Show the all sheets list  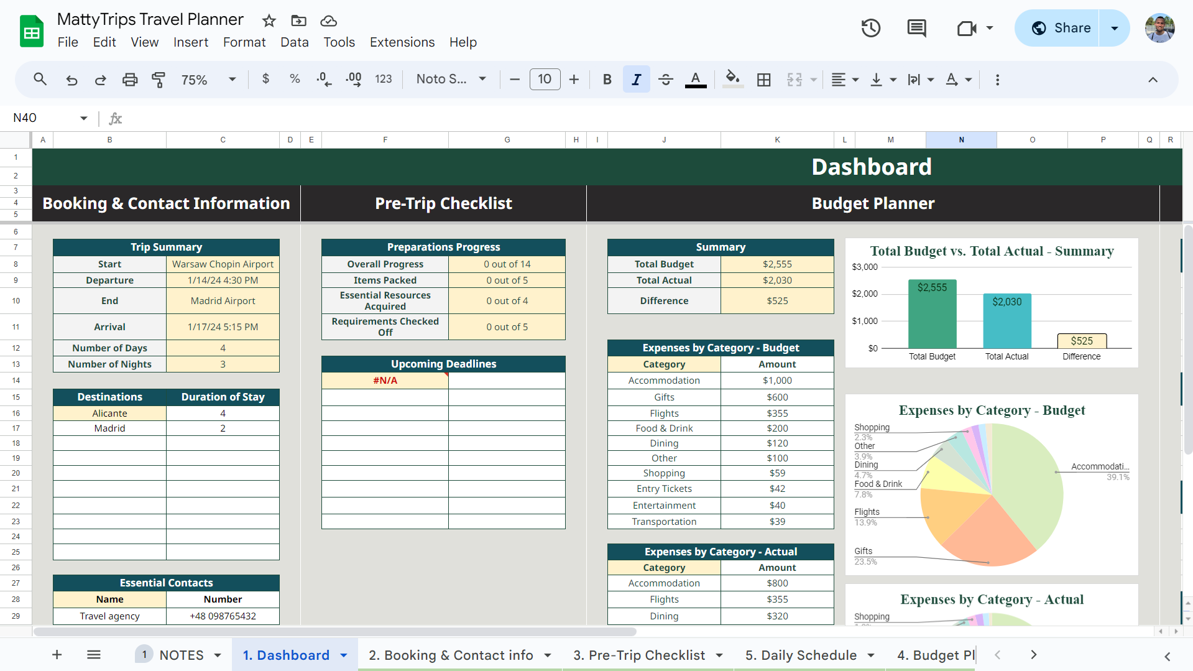click(94, 655)
